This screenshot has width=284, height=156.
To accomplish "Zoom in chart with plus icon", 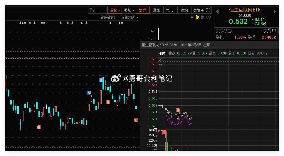I will [x=98, y=10].
